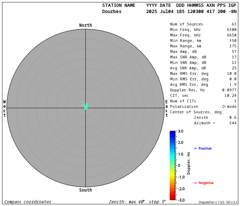240x206 pixels.
Task: Click the Dourbes station name
Action: [112, 11]
